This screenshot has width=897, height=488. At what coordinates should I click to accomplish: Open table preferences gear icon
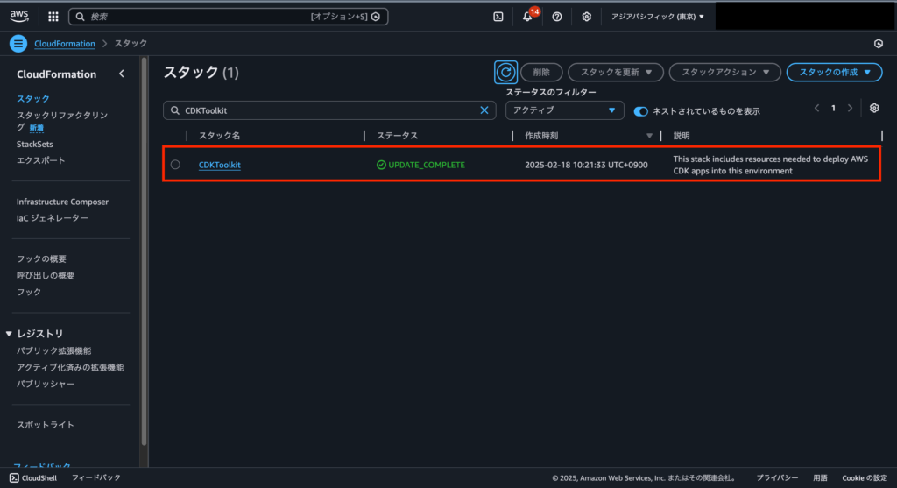(x=873, y=109)
